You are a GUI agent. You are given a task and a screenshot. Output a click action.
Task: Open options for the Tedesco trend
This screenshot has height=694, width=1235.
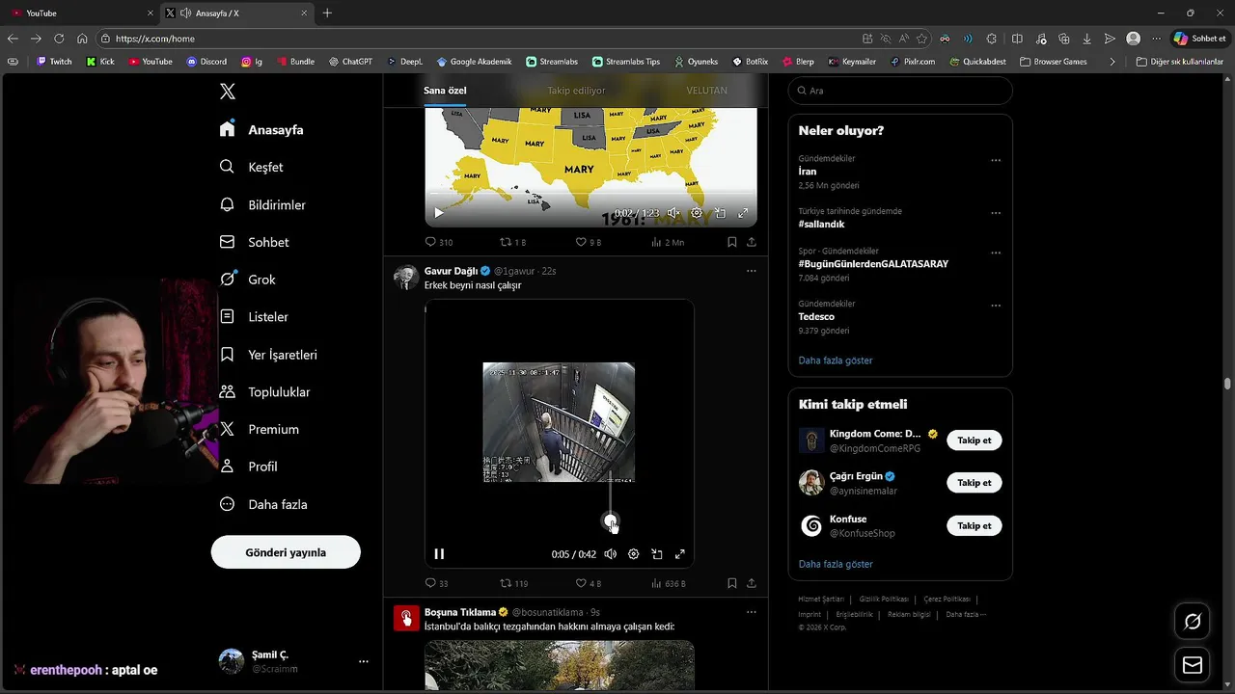pos(996,306)
